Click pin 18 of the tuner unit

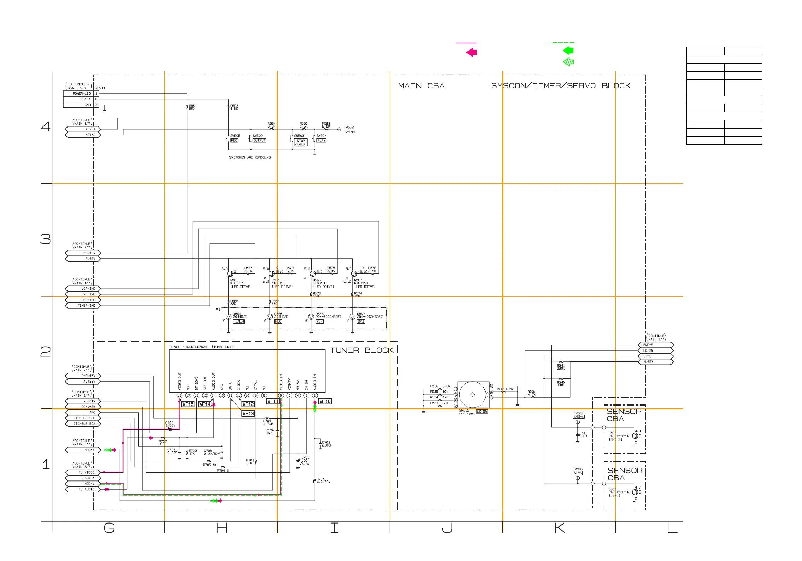pyautogui.click(x=180, y=396)
